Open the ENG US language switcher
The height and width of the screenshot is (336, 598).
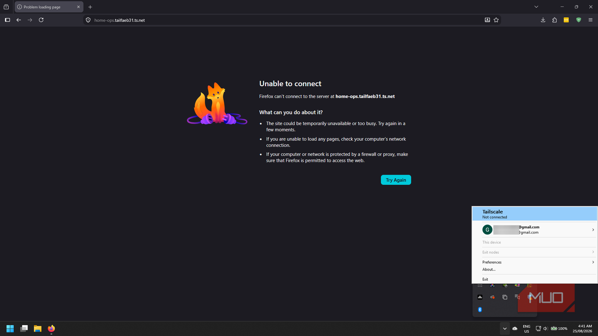coord(527,329)
